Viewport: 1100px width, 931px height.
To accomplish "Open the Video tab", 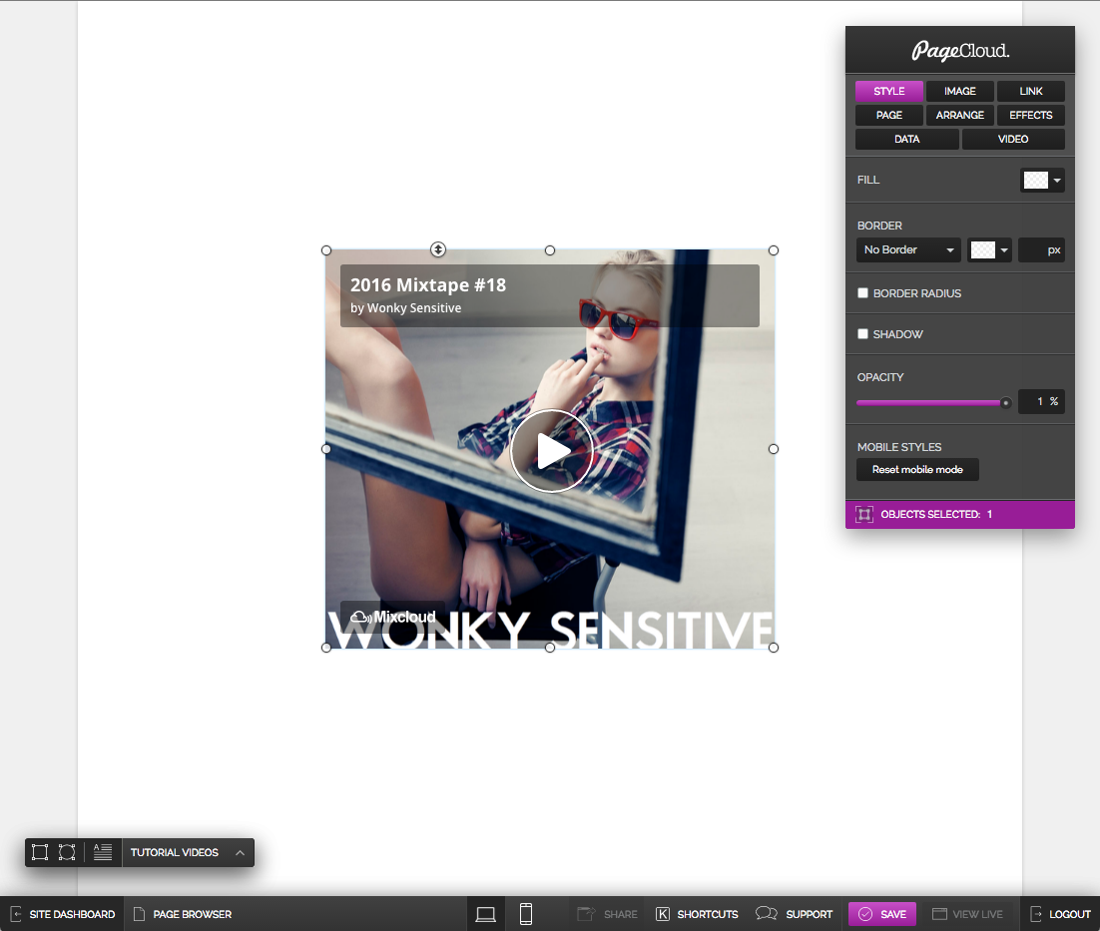I will [x=1013, y=139].
